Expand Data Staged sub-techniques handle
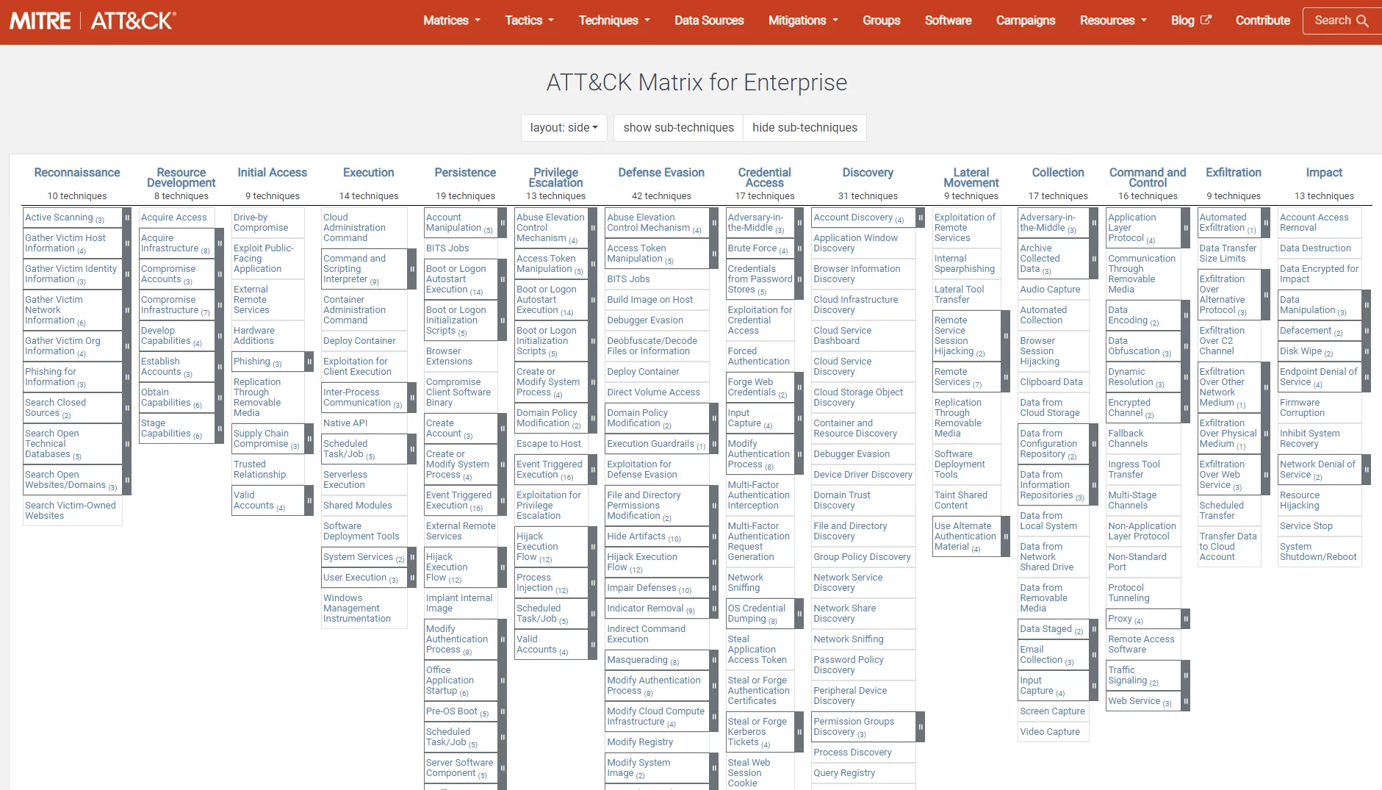The width and height of the screenshot is (1382, 790). [x=1094, y=629]
